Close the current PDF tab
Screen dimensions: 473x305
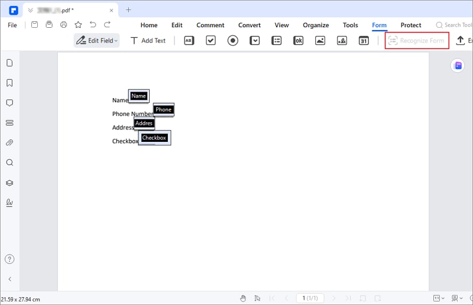(111, 11)
